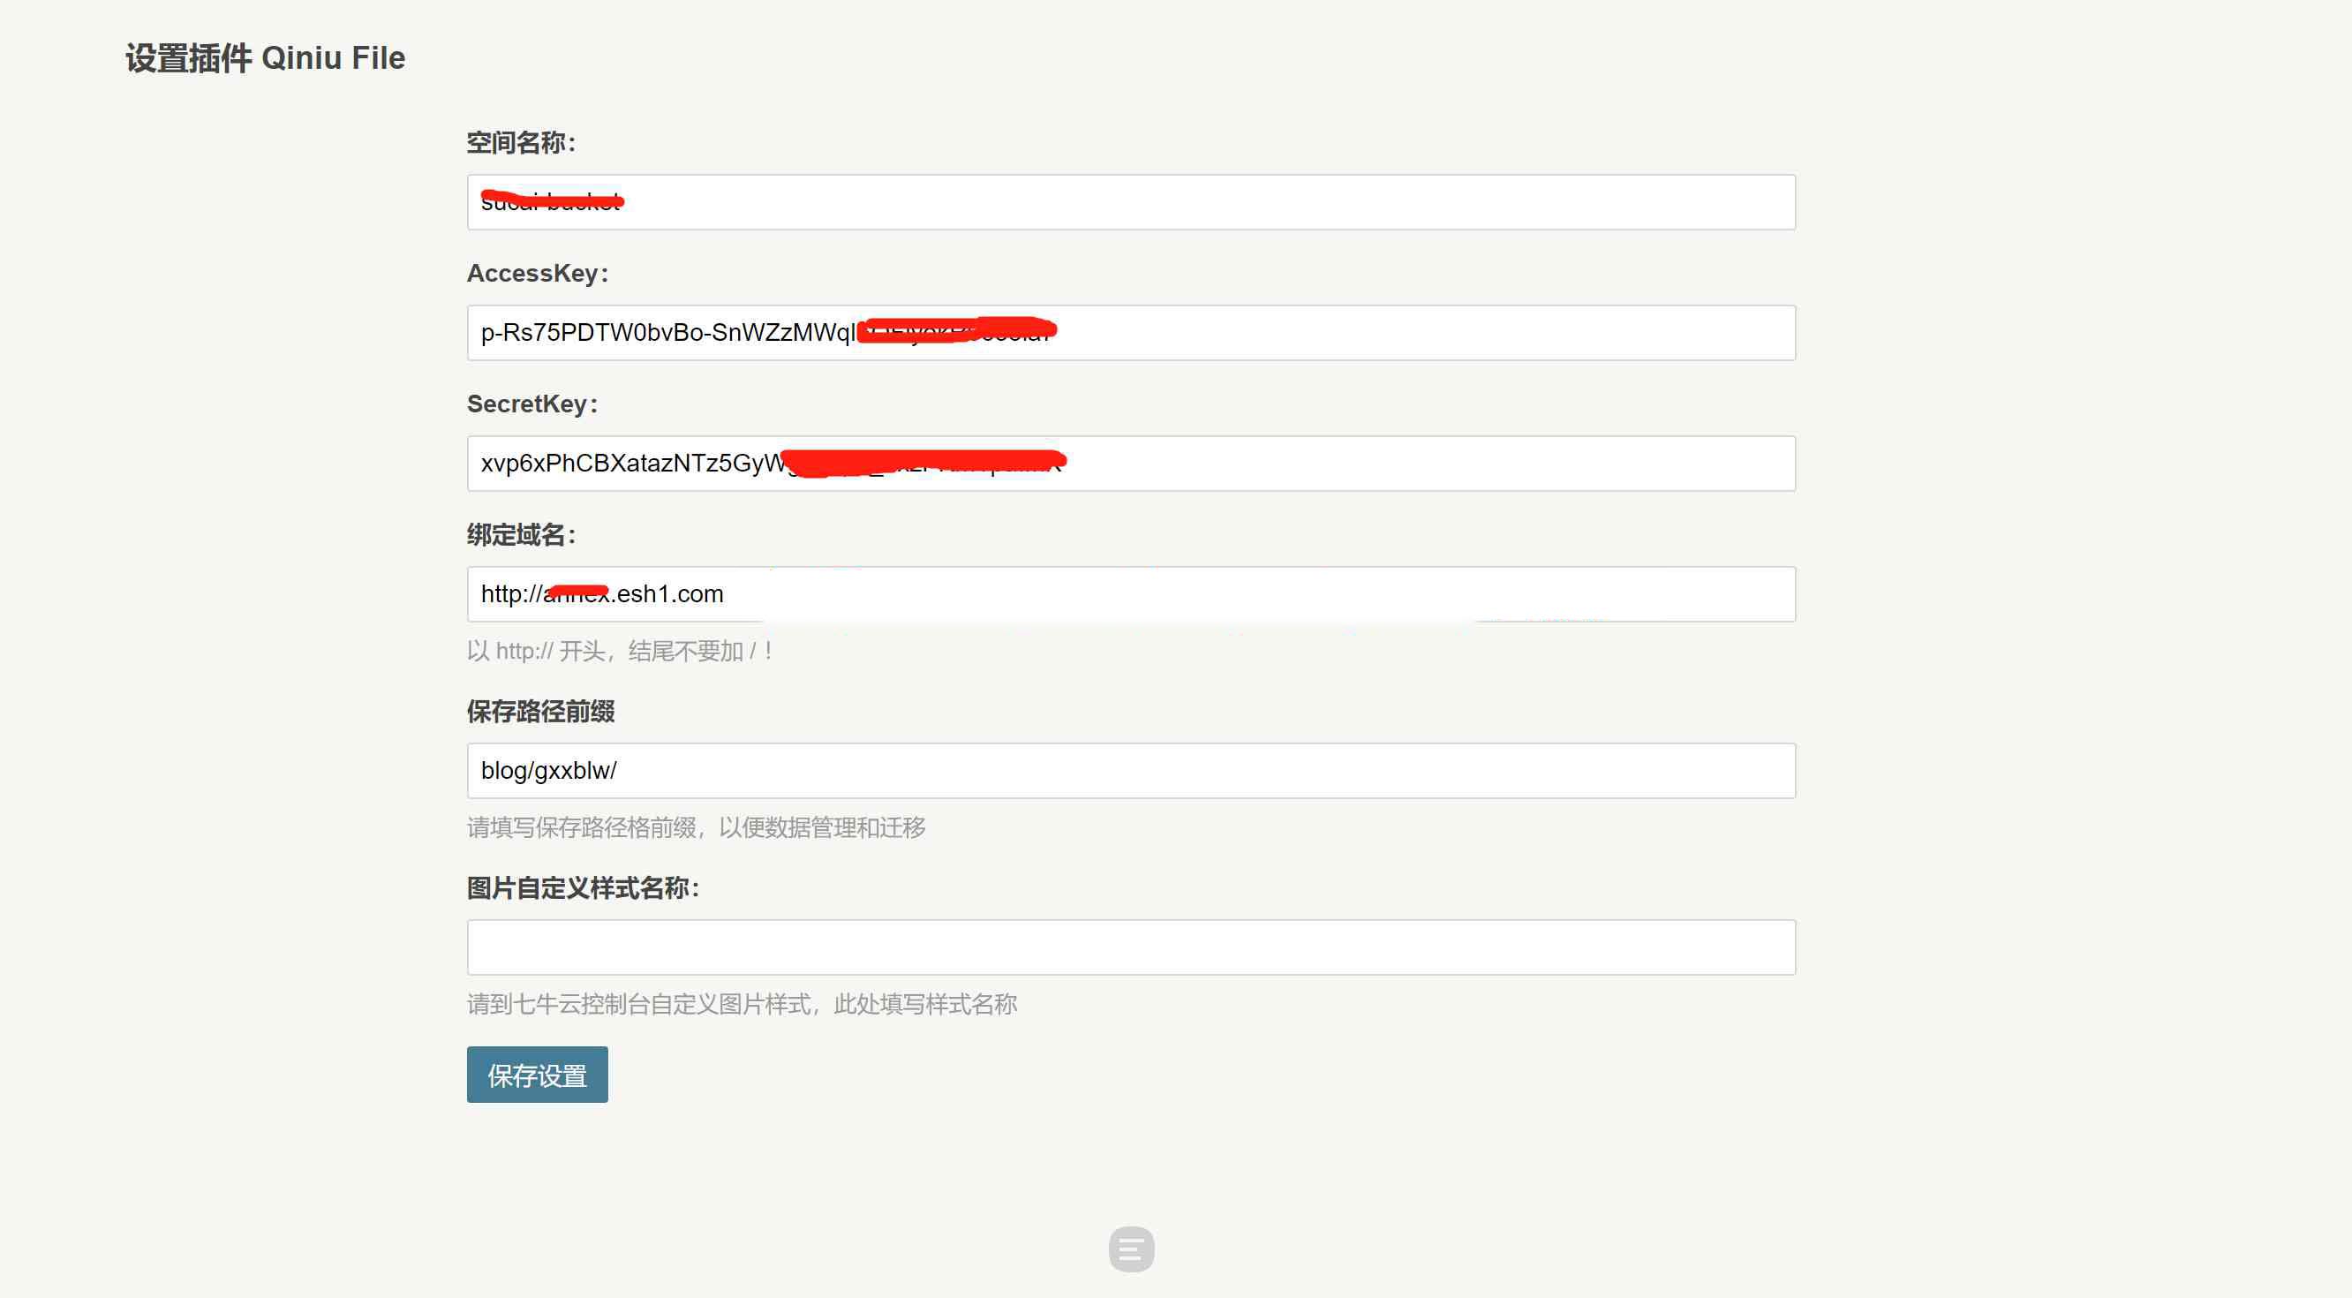Screen dimensions: 2352x1298
Task: Click the 空间名称 input field
Action: click(1130, 201)
